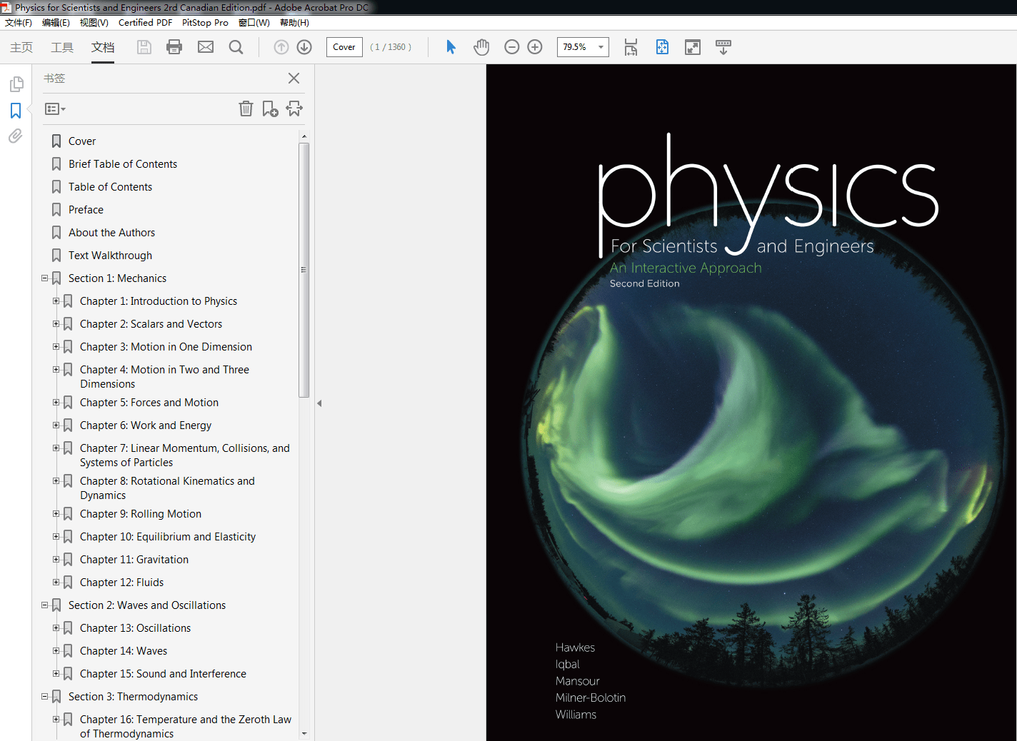
Task: Create a new bookmark
Action: (x=270, y=109)
